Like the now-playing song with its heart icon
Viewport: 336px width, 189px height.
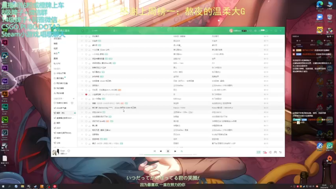point(69,151)
